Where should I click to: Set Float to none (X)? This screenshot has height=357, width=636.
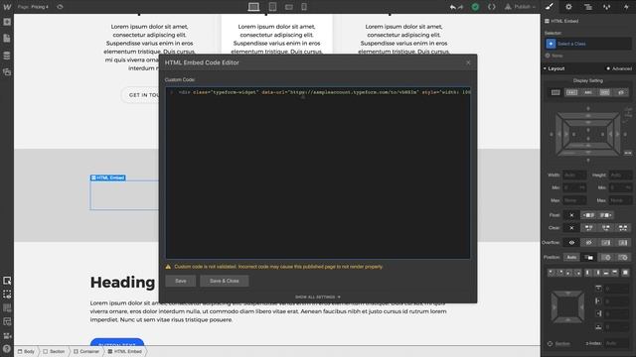(x=571, y=215)
